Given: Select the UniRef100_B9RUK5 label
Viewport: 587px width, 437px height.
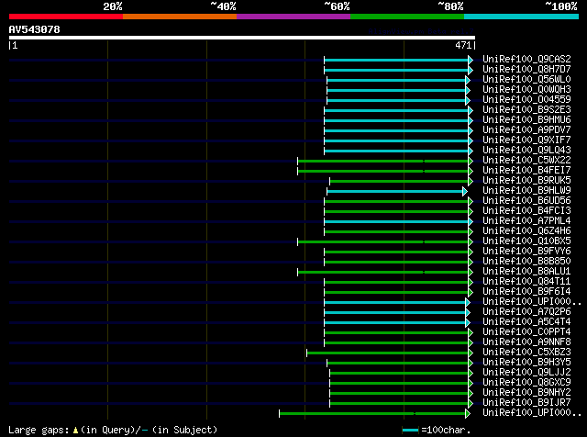Looking at the screenshot, I should pos(526,180).
